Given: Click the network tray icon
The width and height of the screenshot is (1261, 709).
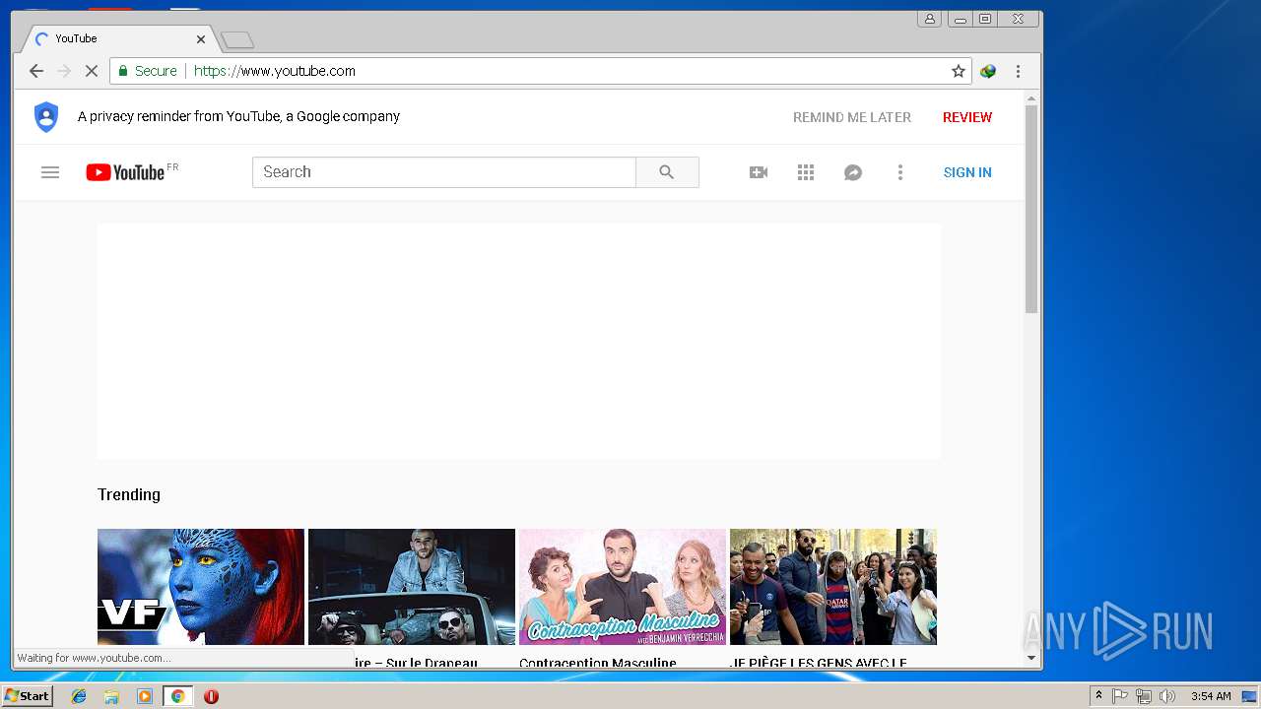Looking at the screenshot, I should pyautogui.click(x=1144, y=696).
